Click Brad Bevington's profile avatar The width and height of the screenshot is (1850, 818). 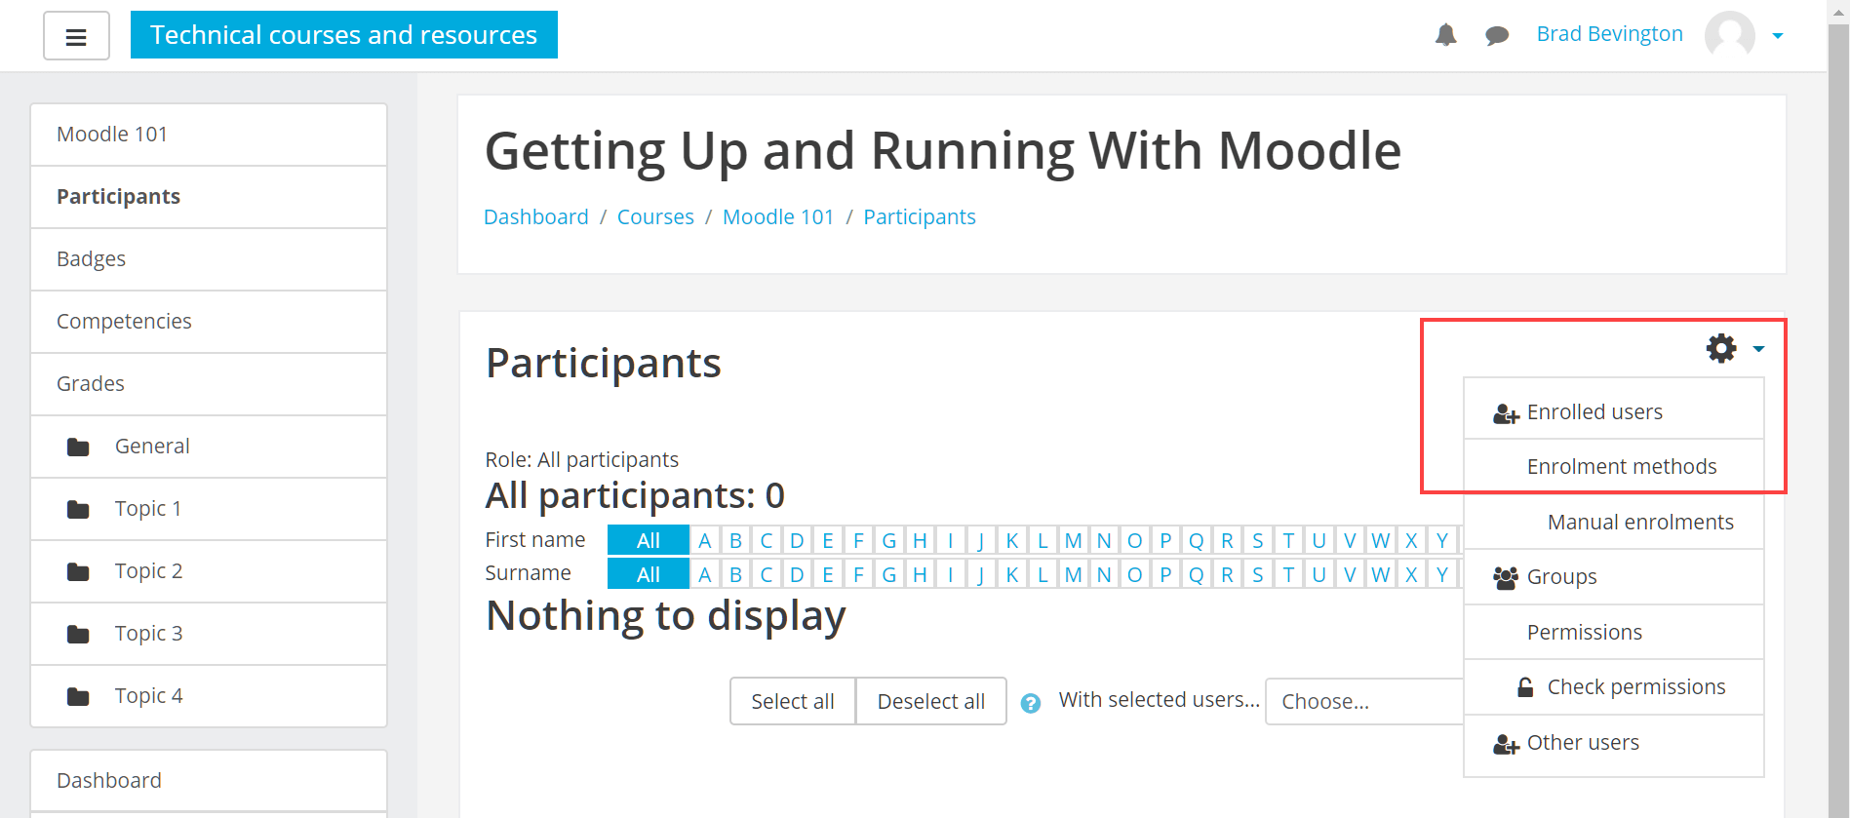1729,35
